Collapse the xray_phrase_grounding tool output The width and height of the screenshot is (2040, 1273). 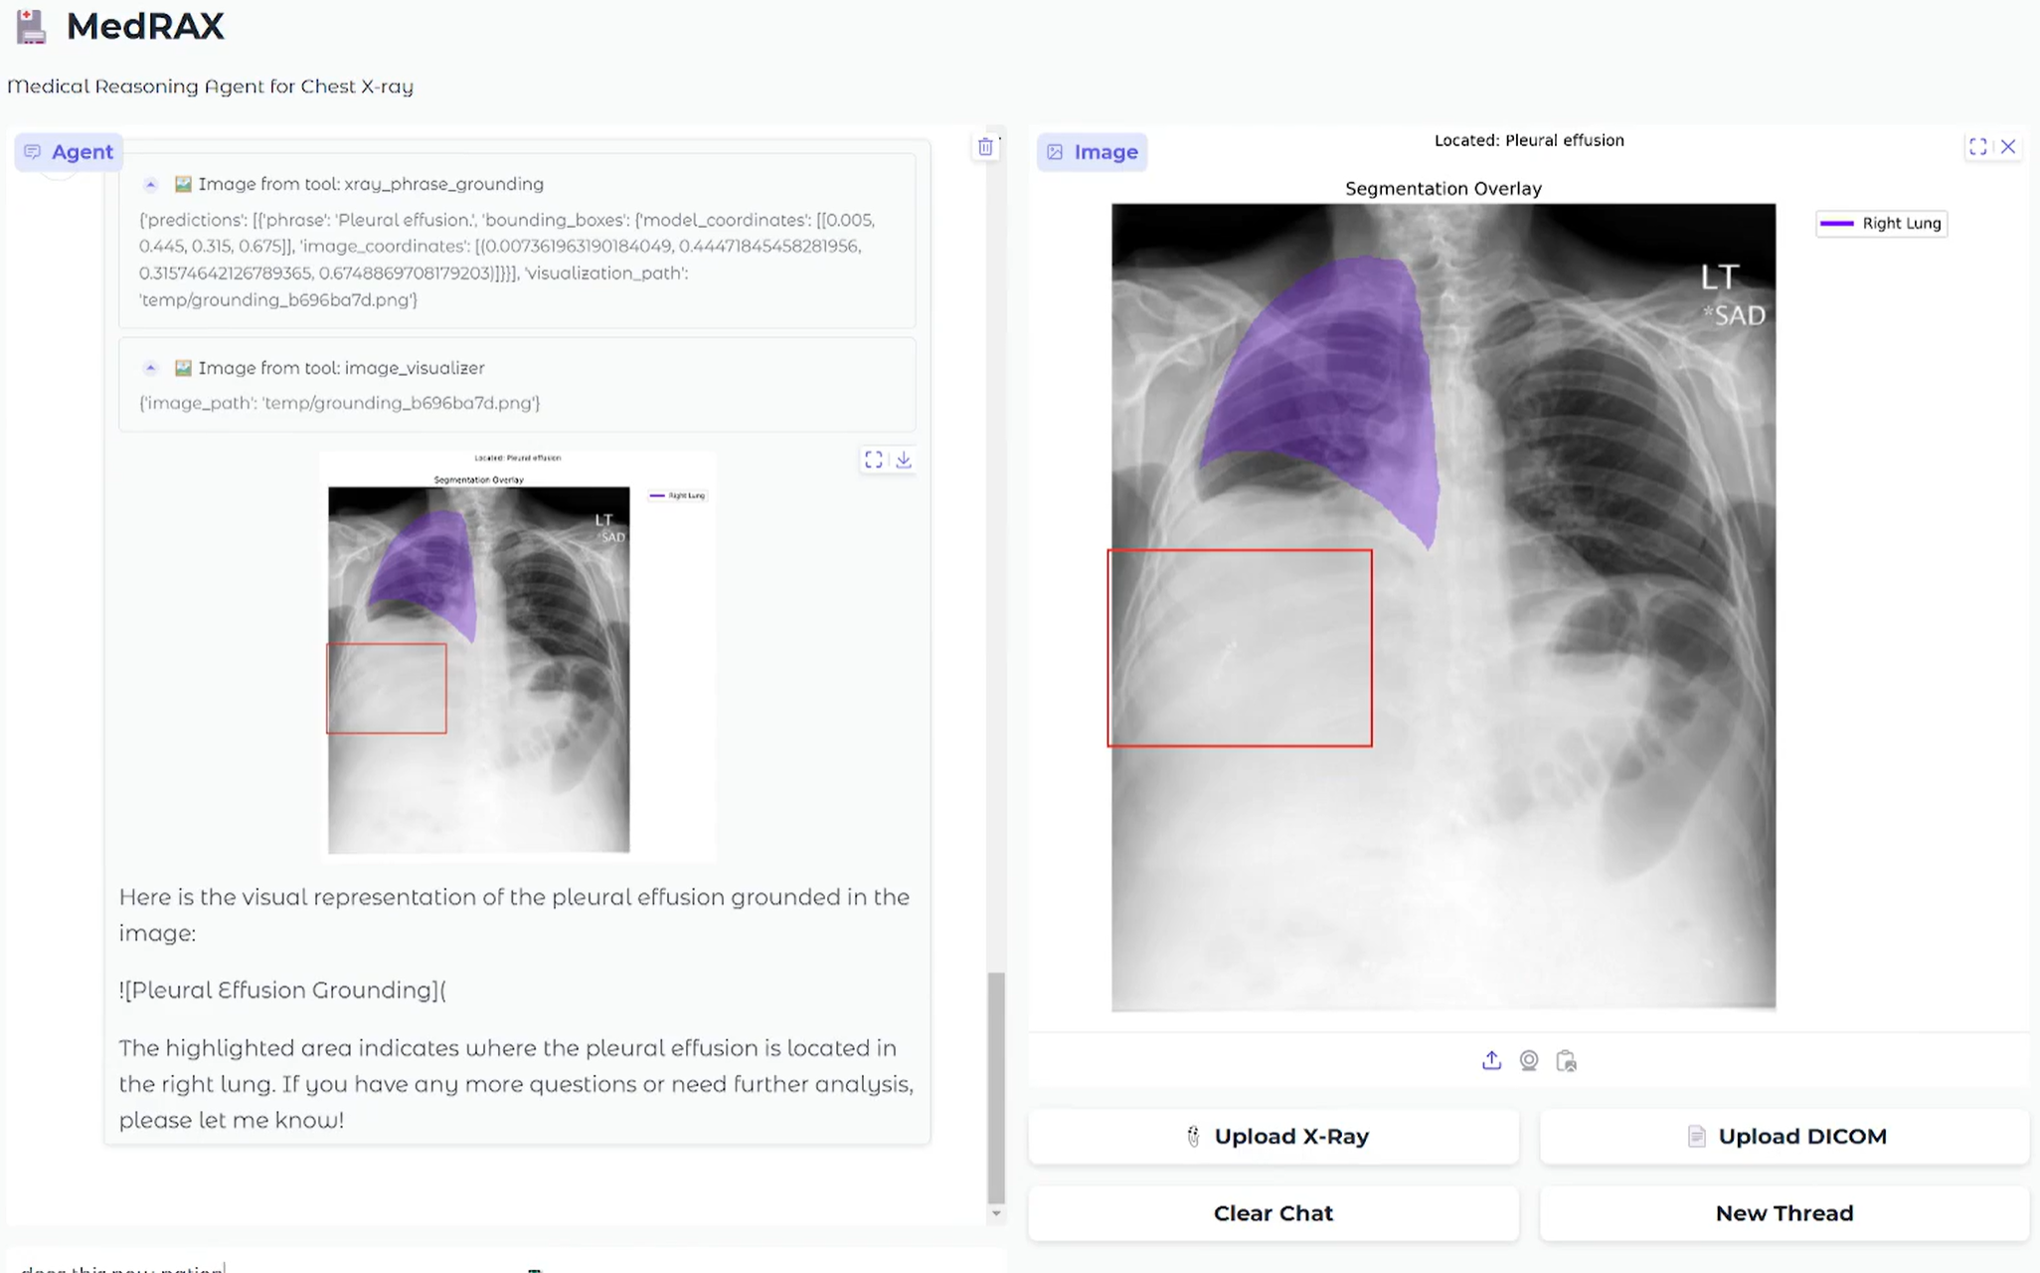tap(151, 184)
